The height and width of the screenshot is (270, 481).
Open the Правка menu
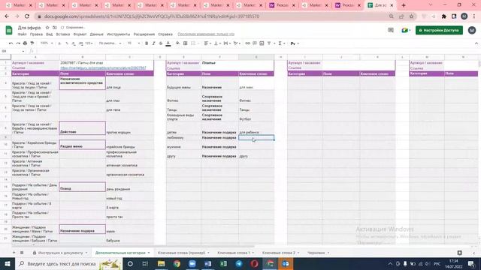coord(36,34)
